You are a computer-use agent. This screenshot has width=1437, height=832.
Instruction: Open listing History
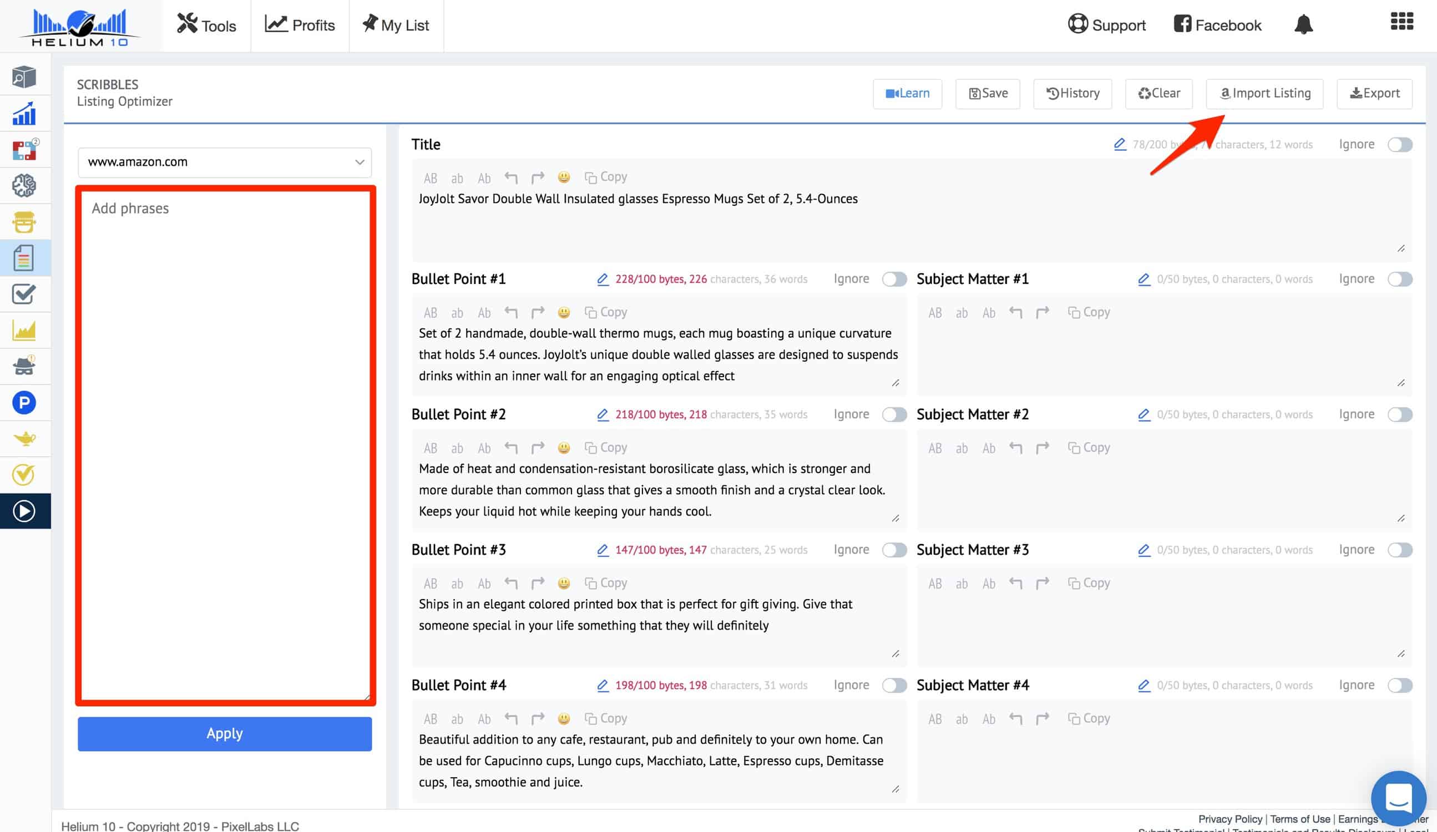pos(1072,94)
